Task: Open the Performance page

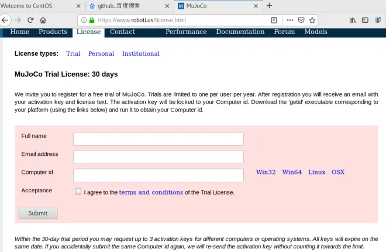Action: [186, 32]
